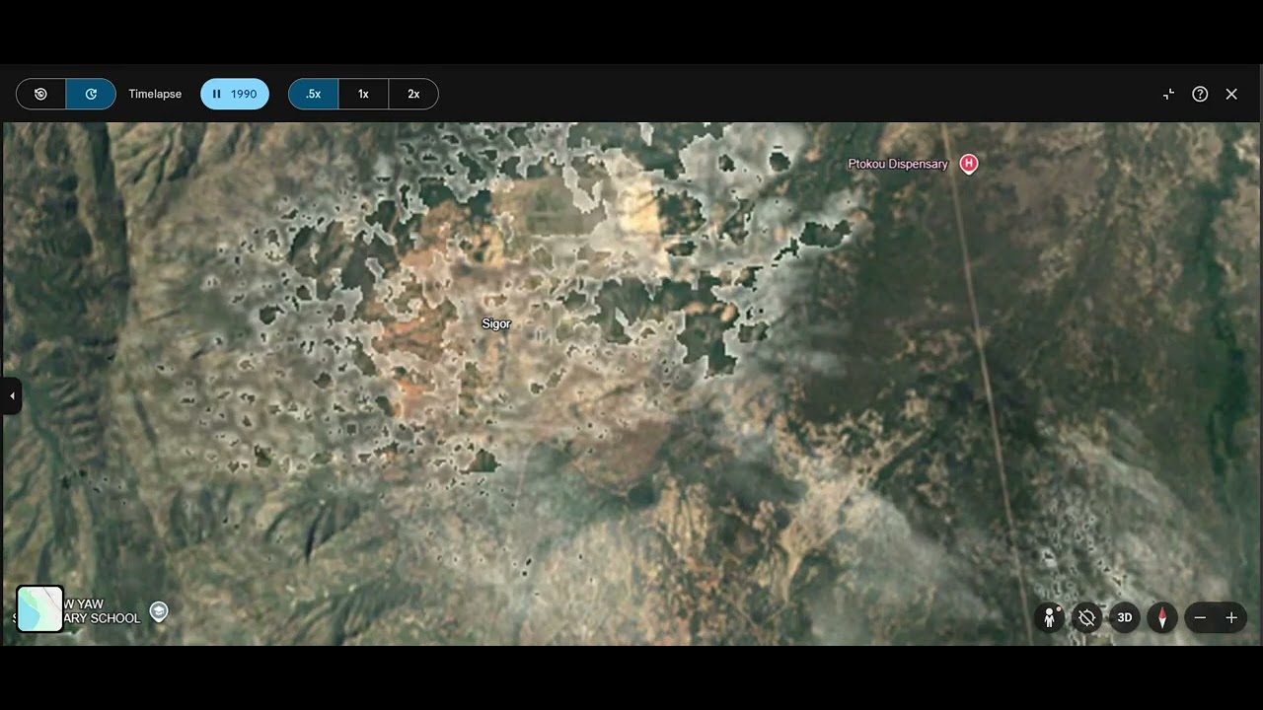The height and width of the screenshot is (710, 1263).
Task: Zoom in using the plus button
Action: coord(1231,617)
